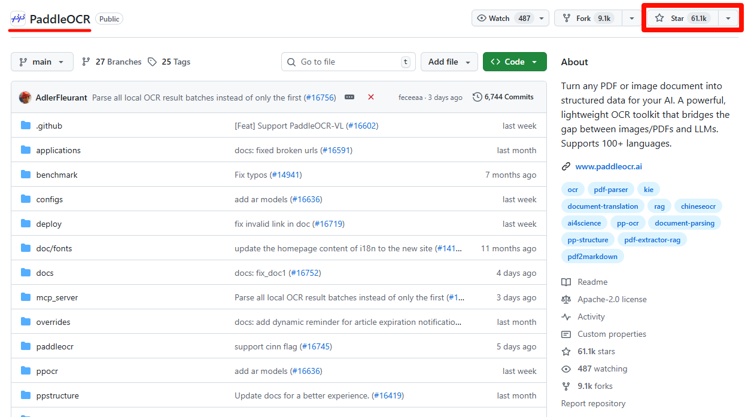Viewport: 751px width, 417px height.
Task: Select the pdf-parser topic tag
Action: click(610, 190)
